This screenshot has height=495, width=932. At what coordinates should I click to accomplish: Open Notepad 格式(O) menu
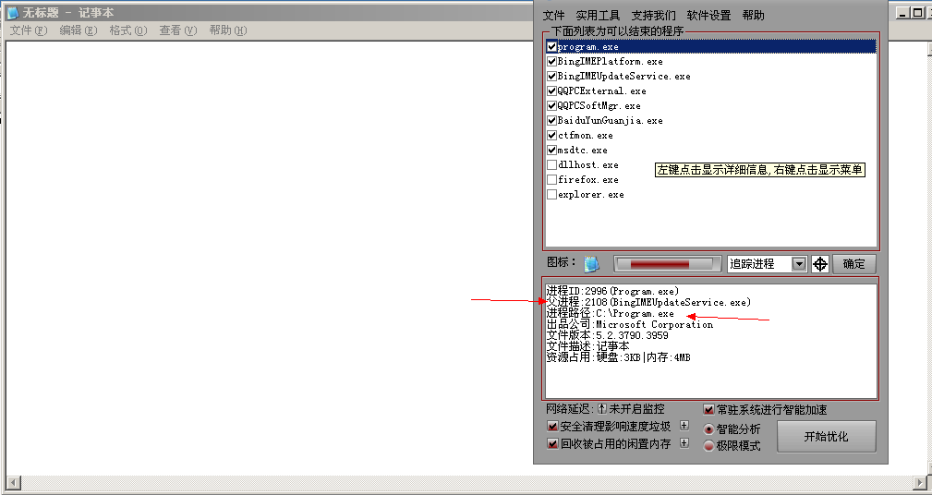tap(127, 30)
